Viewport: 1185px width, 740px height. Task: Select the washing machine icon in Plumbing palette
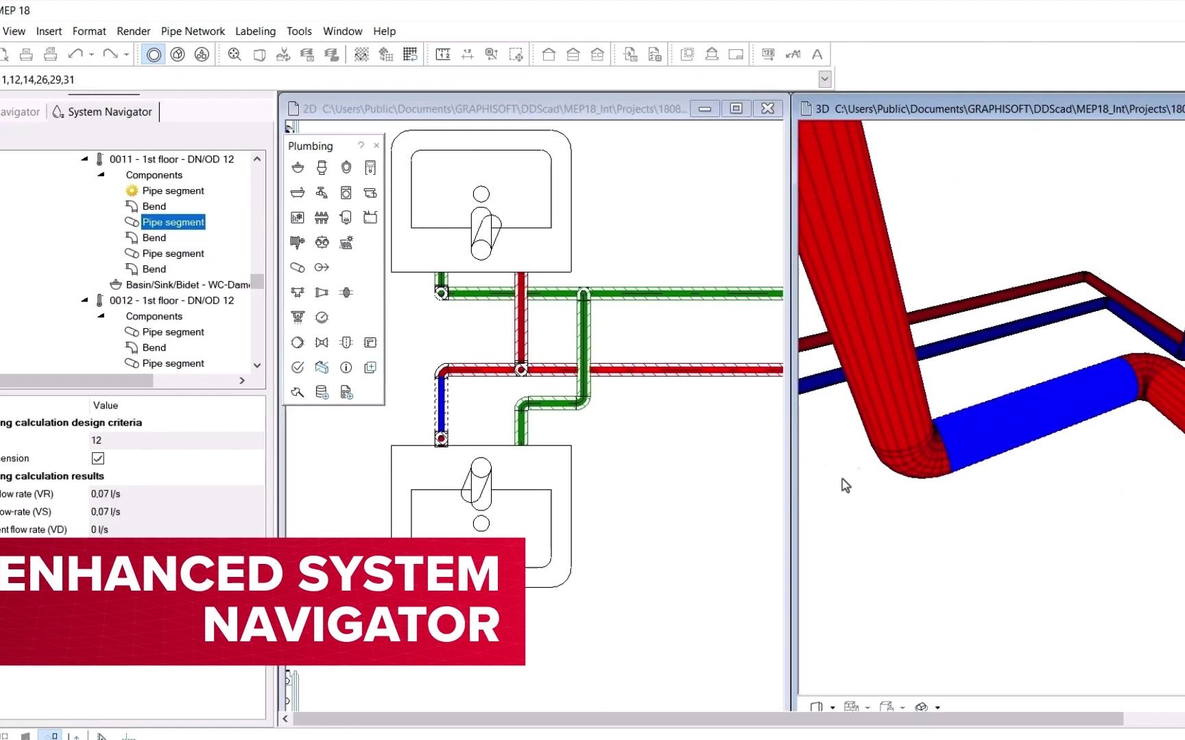[x=346, y=193]
